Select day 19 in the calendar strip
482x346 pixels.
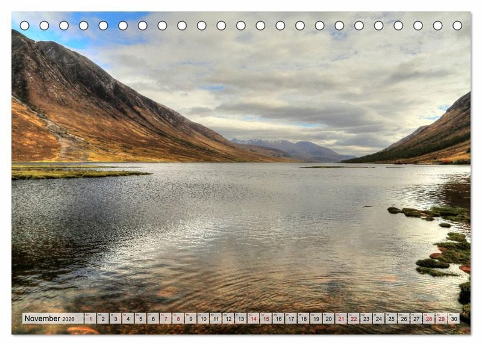pyautogui.click(x=316, y=318)
